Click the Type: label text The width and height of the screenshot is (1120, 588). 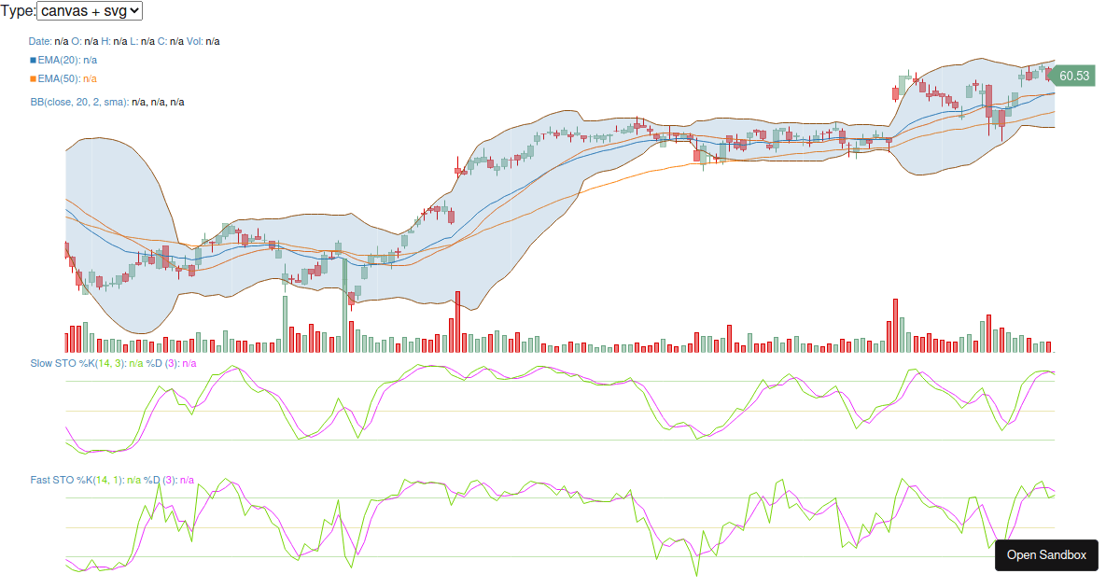tap(19, 11)
